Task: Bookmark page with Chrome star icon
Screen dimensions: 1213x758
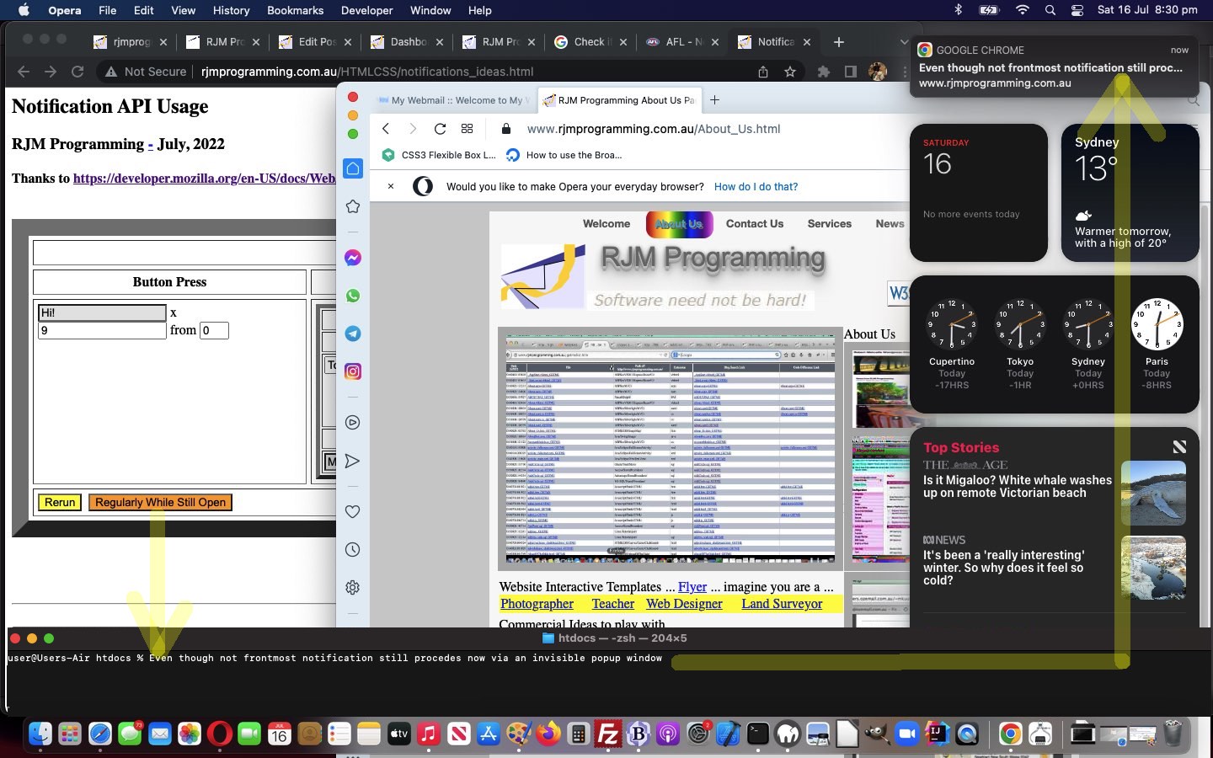Action: point(790,72)
